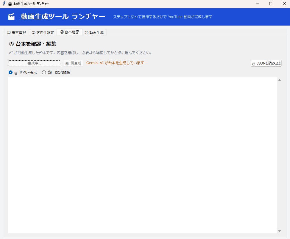Screen dimensions: 290x239
Task: Click the feather icon in the title bar
Action: coord(4,4)
